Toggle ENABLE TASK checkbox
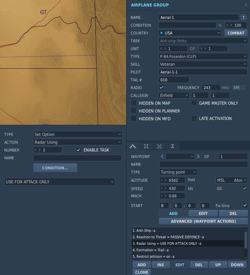Screen dimensions: 250x275 tap(78, 150)
